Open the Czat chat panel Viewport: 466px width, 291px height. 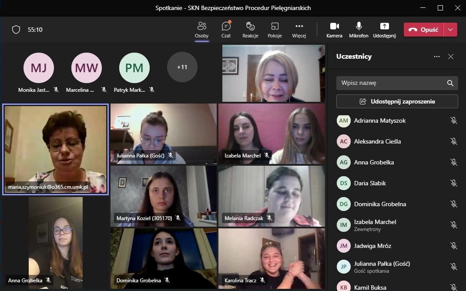(x=226, y=30)
